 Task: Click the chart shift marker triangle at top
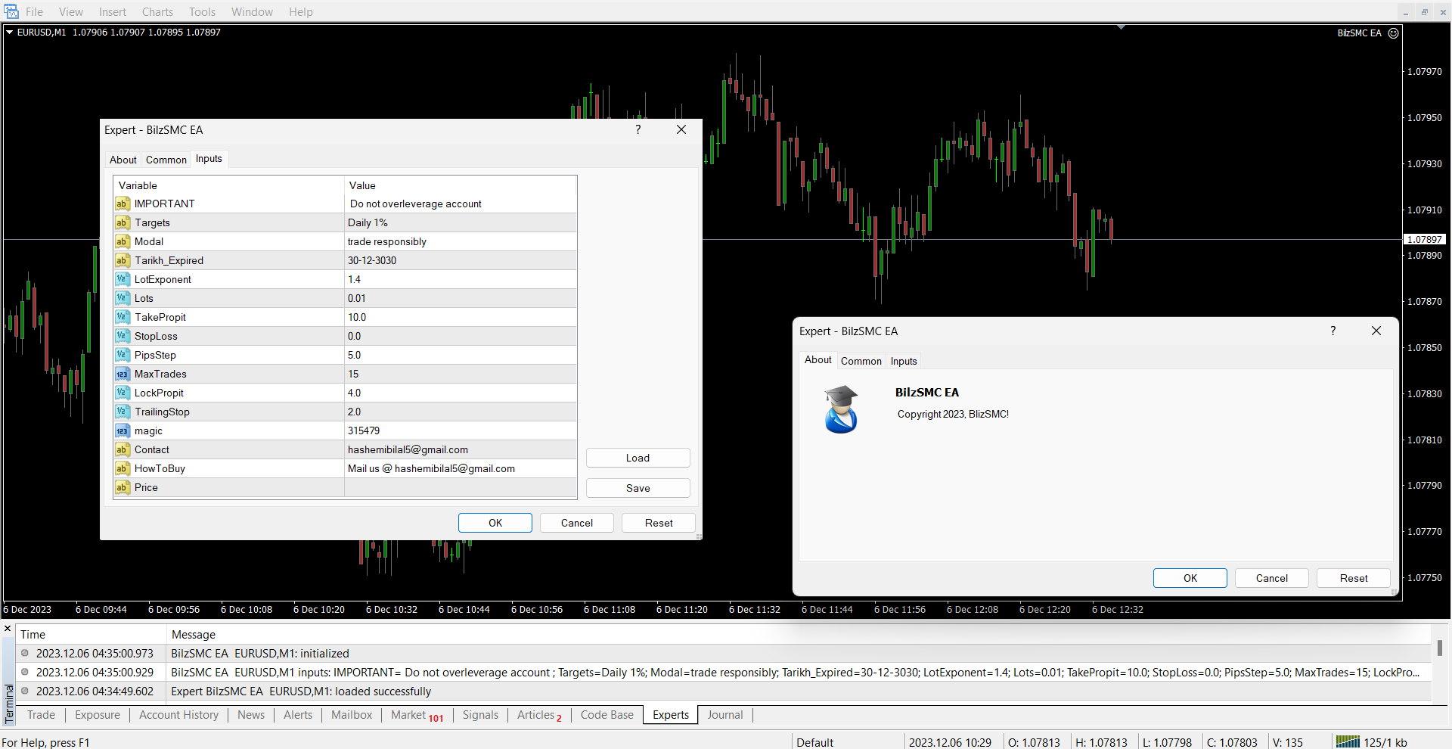(1121, 27)
